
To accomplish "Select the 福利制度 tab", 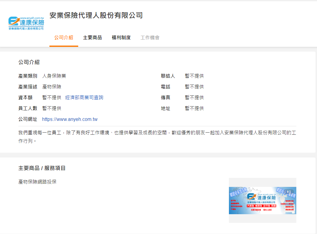I will (121, 38).
